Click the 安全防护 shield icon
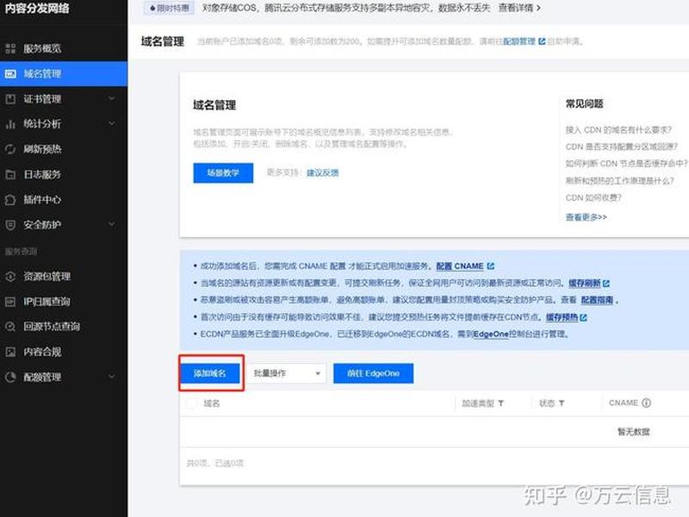Image resolution: width=689 pixels, height=517 pixels. (10, 225)
